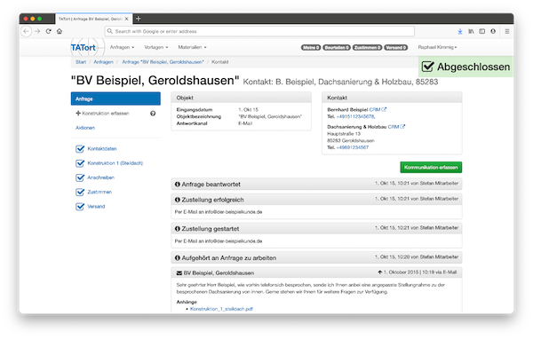Open the Anschreiben sidebar link
The height and width of the screenshot is (339, 533).
(101, 177)
